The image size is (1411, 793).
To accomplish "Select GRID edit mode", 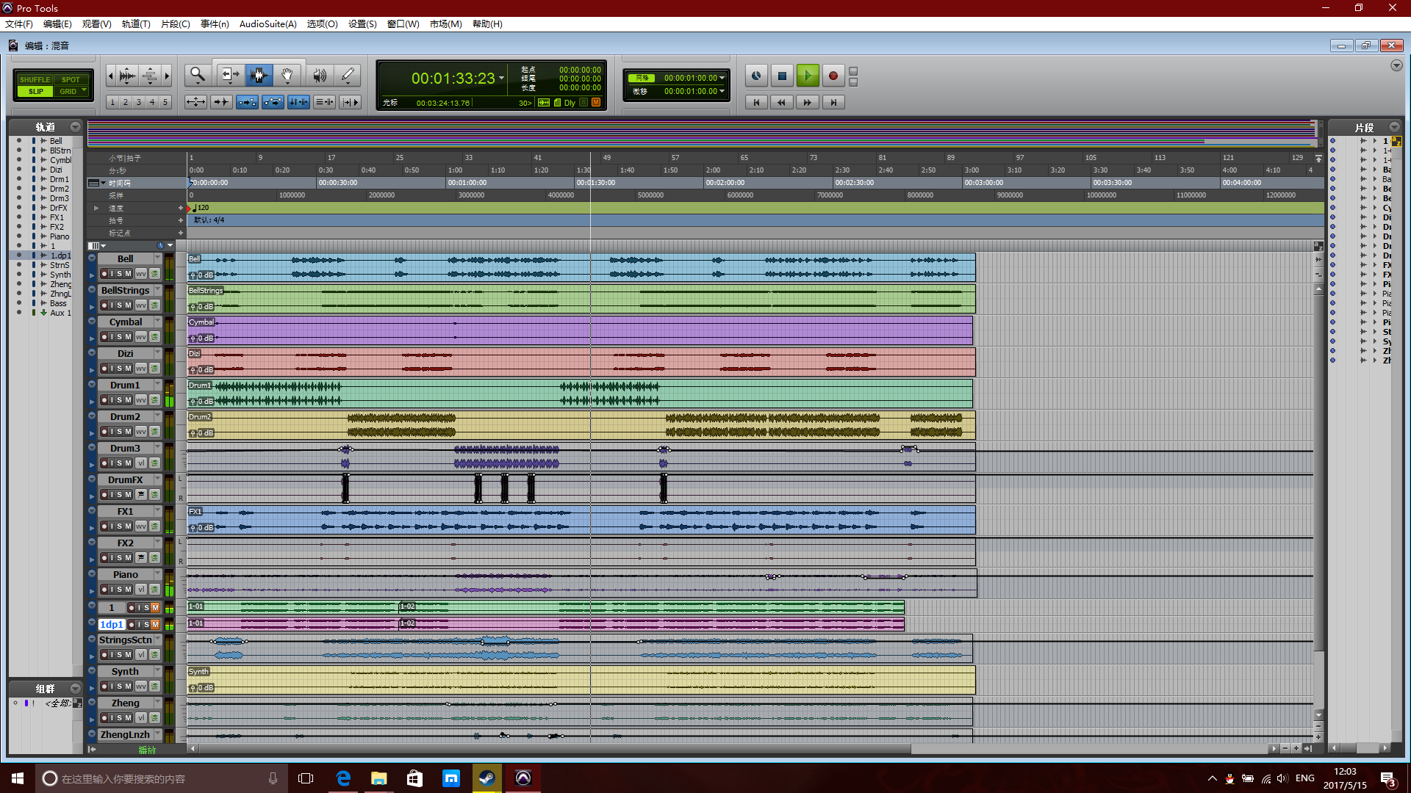I will pos(71,92).
